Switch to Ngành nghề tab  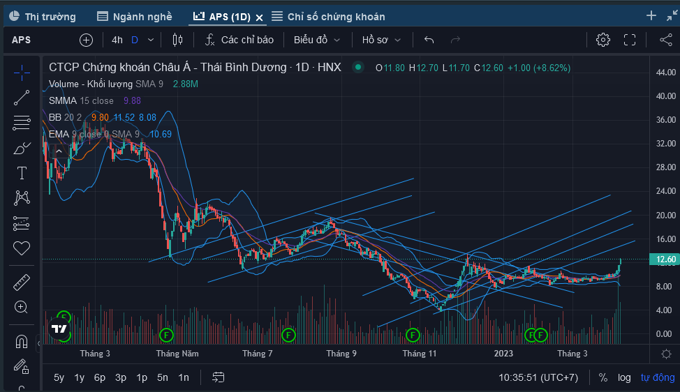pos(135,17)
